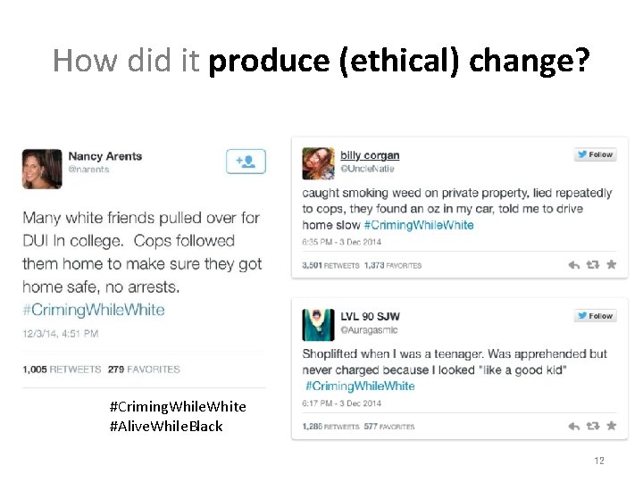Retweet billy corgan's tweet

(x=593, y=265)
